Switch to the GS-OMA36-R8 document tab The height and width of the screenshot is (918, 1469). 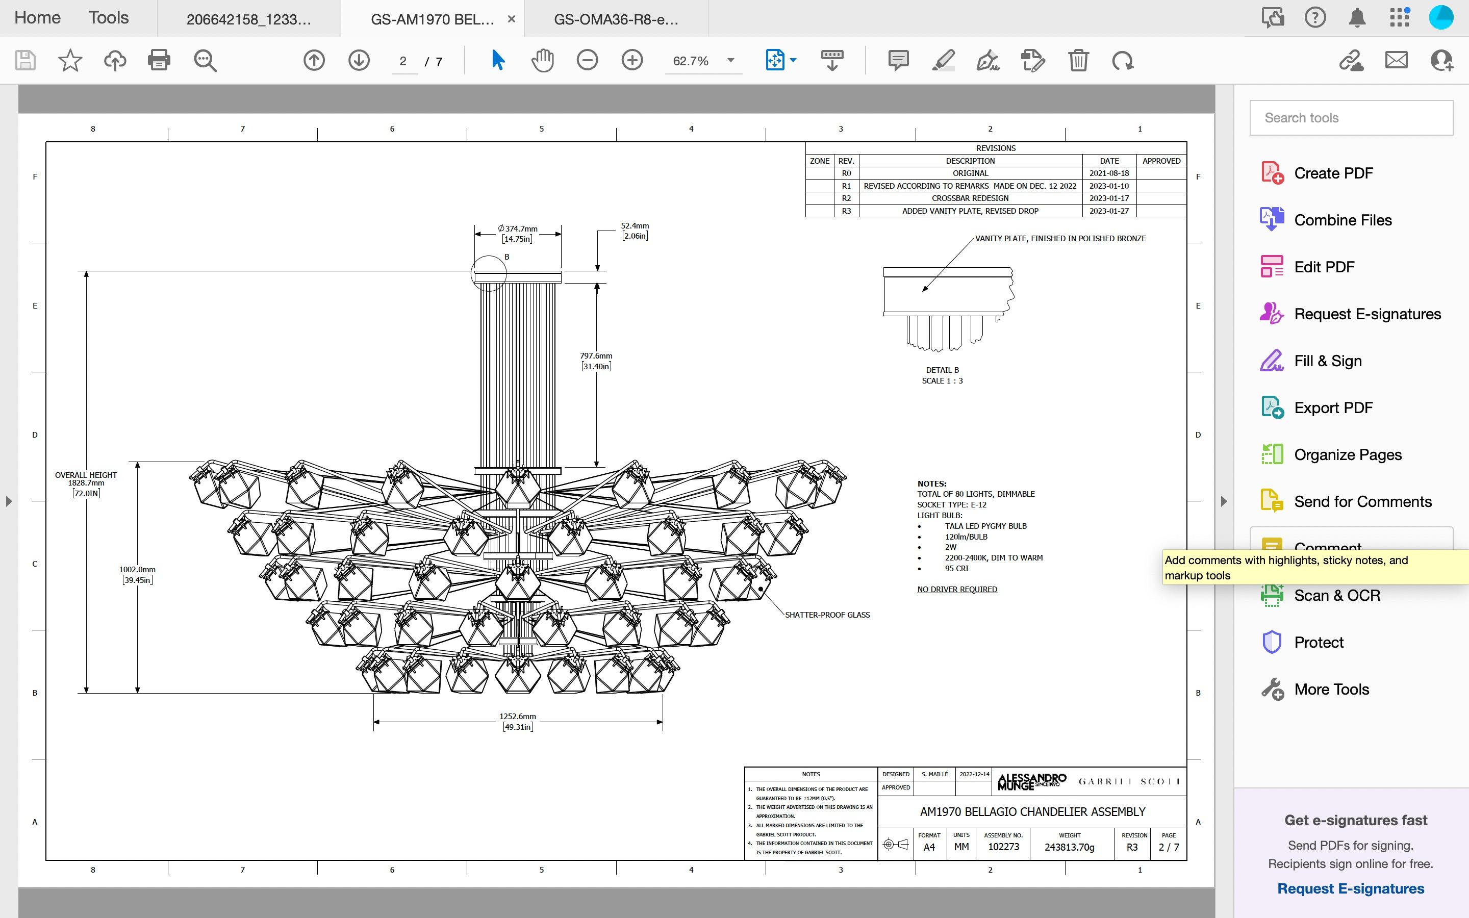(x=616, y=19)
